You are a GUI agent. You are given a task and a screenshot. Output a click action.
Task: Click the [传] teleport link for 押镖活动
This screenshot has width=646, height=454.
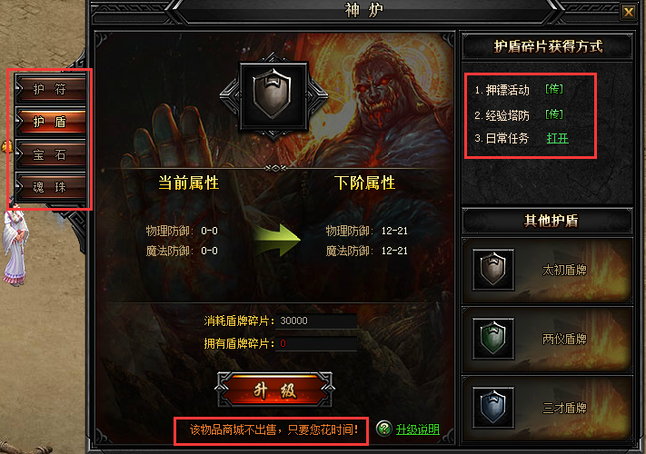554,89
